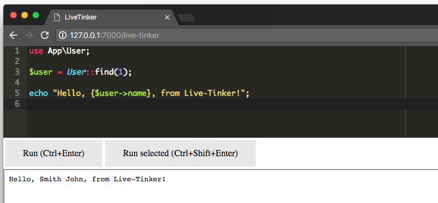Click line number 2 in the gutter

[17, 61]
